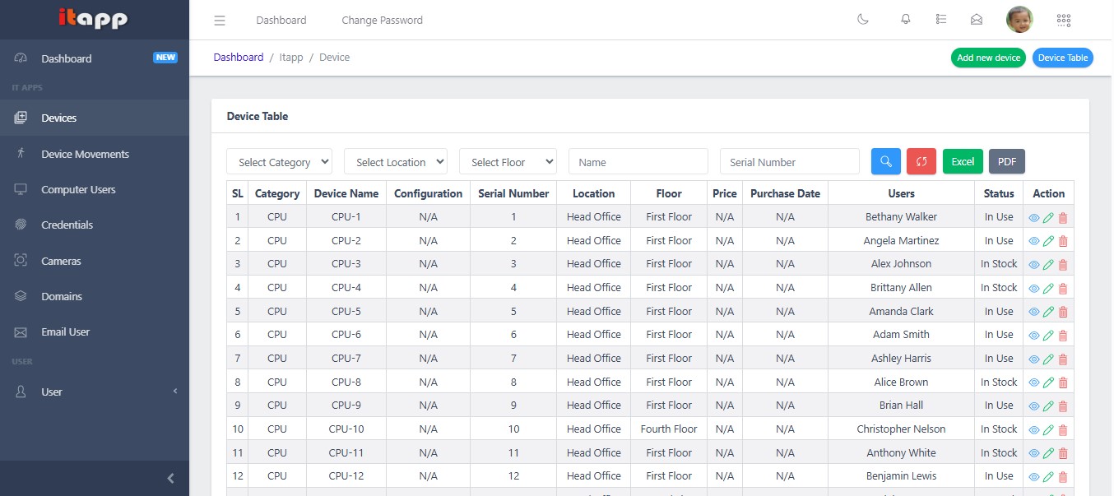
Task: Edit CPU-5 using the pencil icon
Action: (1048, 312)
